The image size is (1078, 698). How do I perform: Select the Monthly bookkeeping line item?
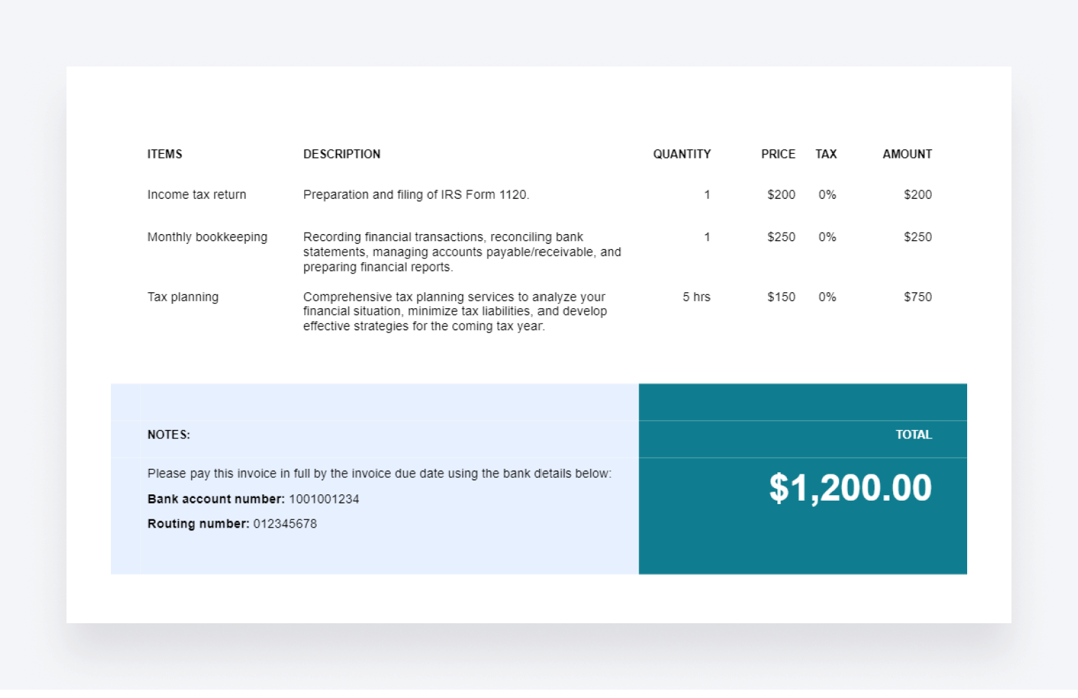206,237
